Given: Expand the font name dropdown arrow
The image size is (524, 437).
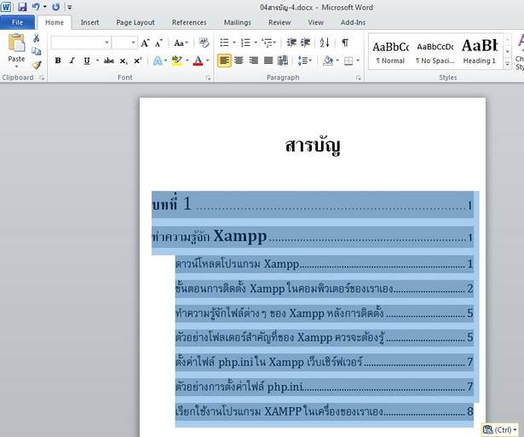Looking at the screenshot, I should (x=107, y=43).
